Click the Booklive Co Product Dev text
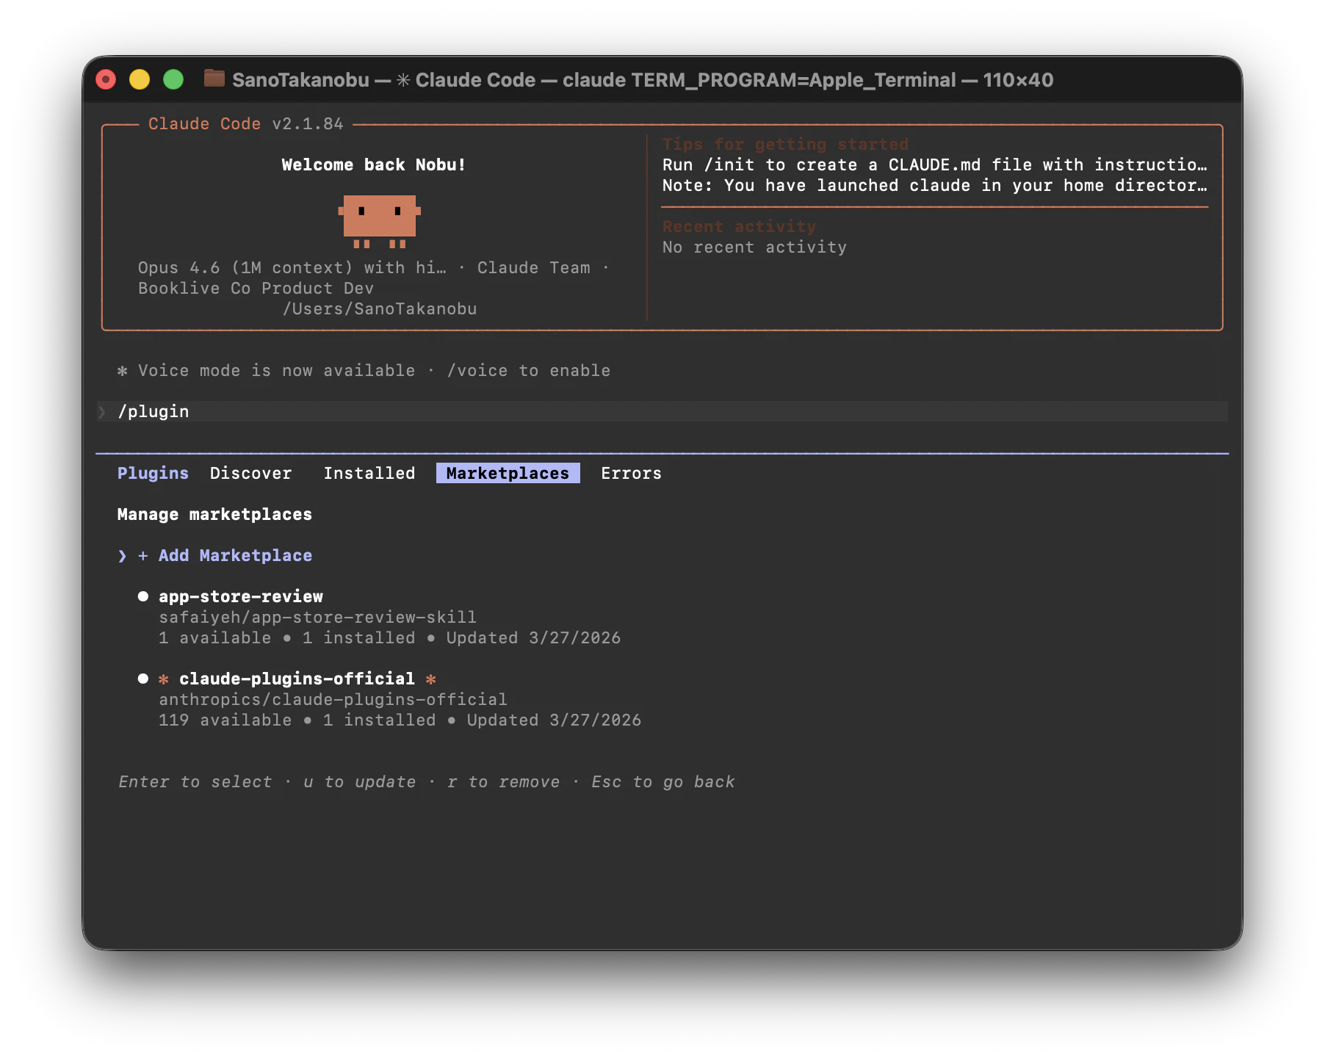The width and height of the screenshot is (1325, 1059). [x=256, y=288]
